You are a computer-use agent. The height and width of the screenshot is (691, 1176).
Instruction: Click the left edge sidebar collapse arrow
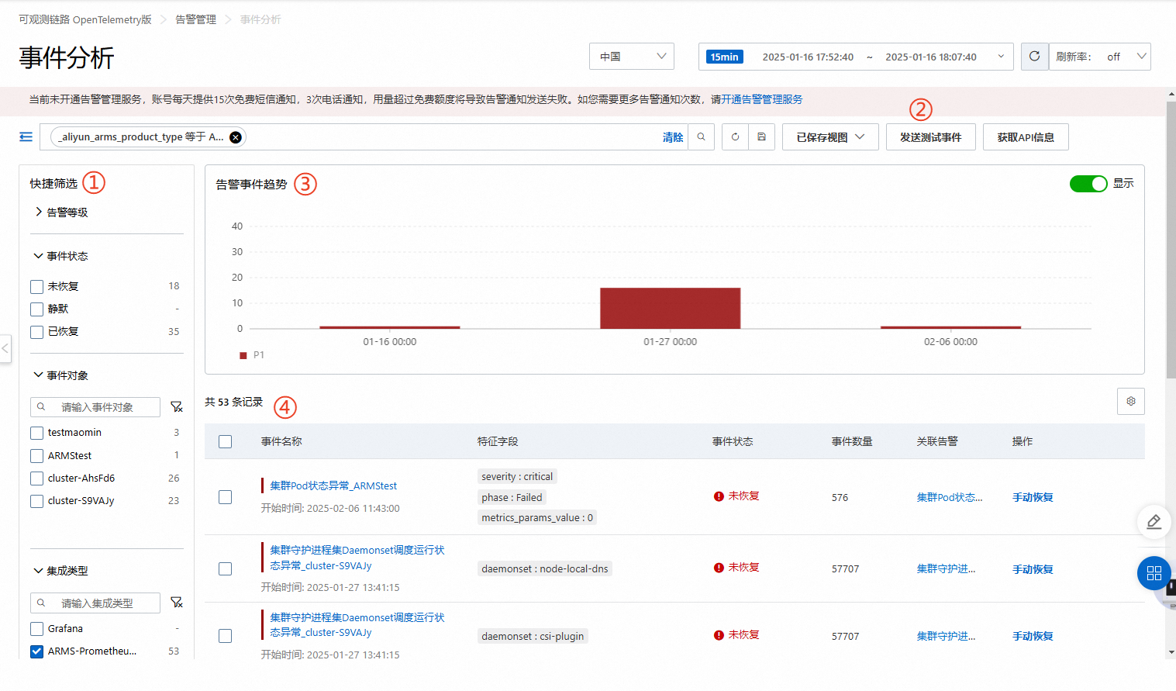pyautogui.click(x=5, y=348)
